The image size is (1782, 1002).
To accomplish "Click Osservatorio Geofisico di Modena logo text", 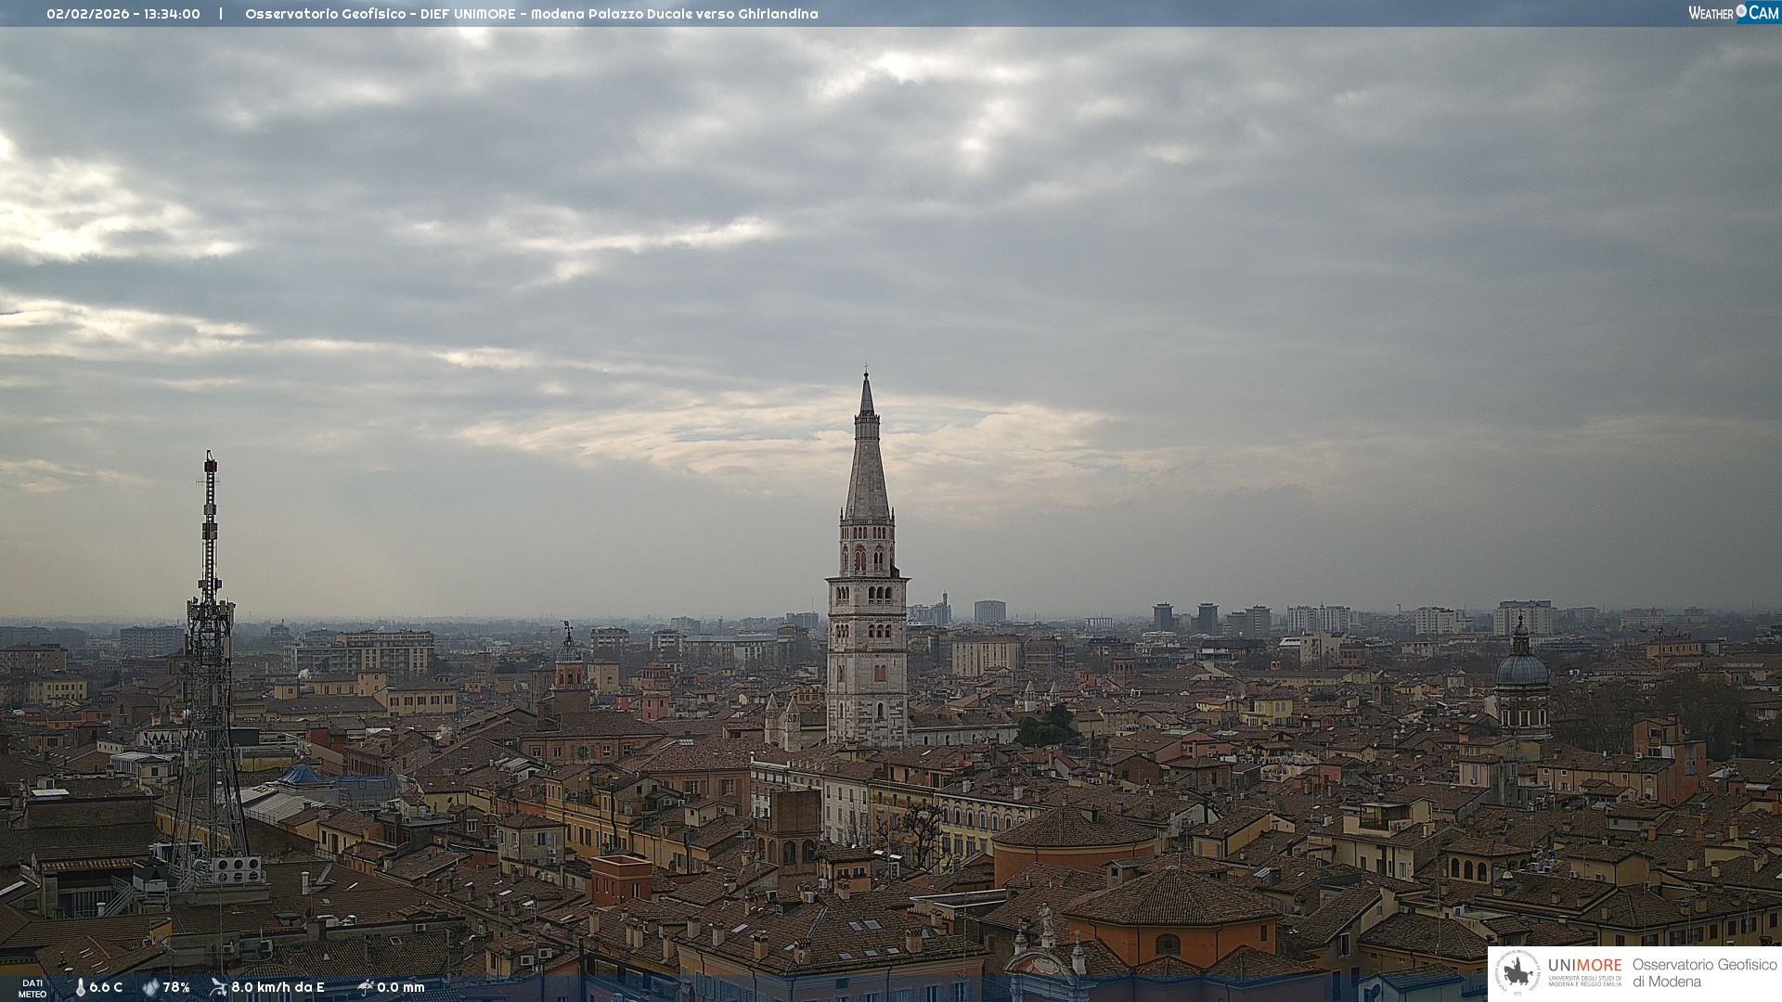I will coord(1704,972).
